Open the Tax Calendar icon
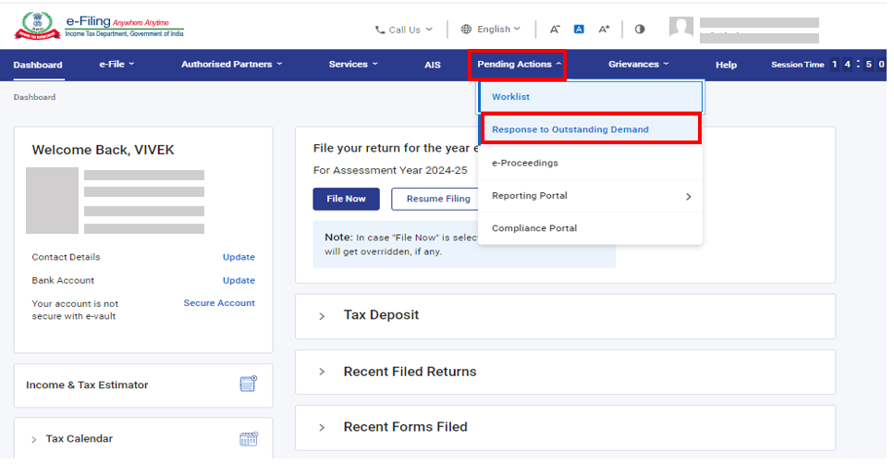 tap(248, 439)
